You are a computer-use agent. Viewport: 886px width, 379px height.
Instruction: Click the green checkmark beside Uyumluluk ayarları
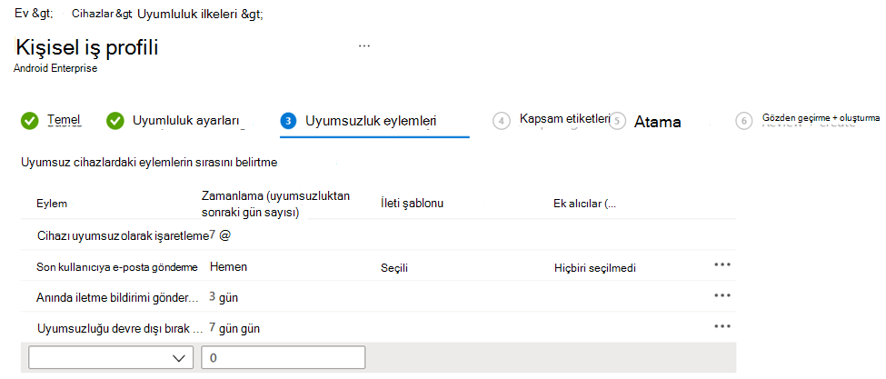coord(114,121)
